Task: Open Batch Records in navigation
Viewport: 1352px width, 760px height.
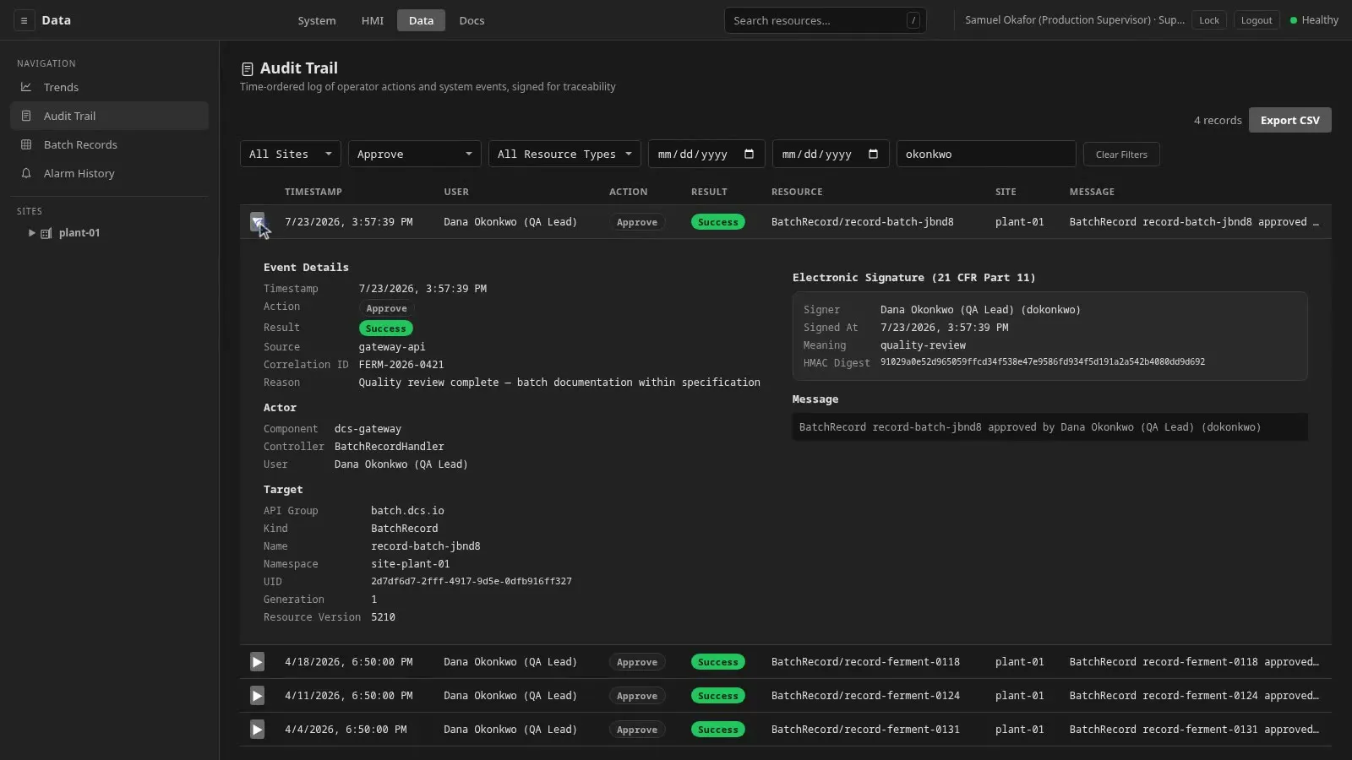Action: point(109,144)
